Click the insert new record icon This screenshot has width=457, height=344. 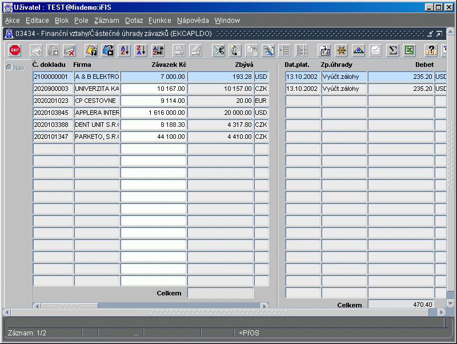click(x=37, y=51)
